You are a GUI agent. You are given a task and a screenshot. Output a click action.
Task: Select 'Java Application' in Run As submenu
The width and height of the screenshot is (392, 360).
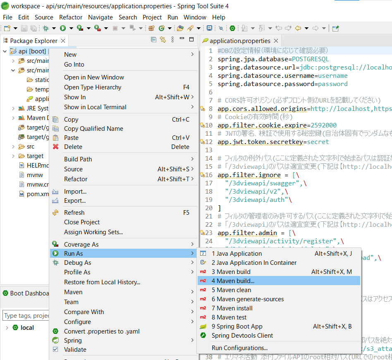click(279, 253)
